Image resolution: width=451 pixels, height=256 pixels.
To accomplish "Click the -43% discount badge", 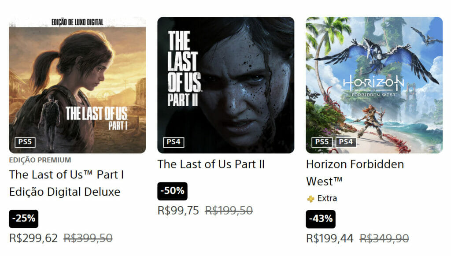I will pyautogui.click(x=321, y=219).
